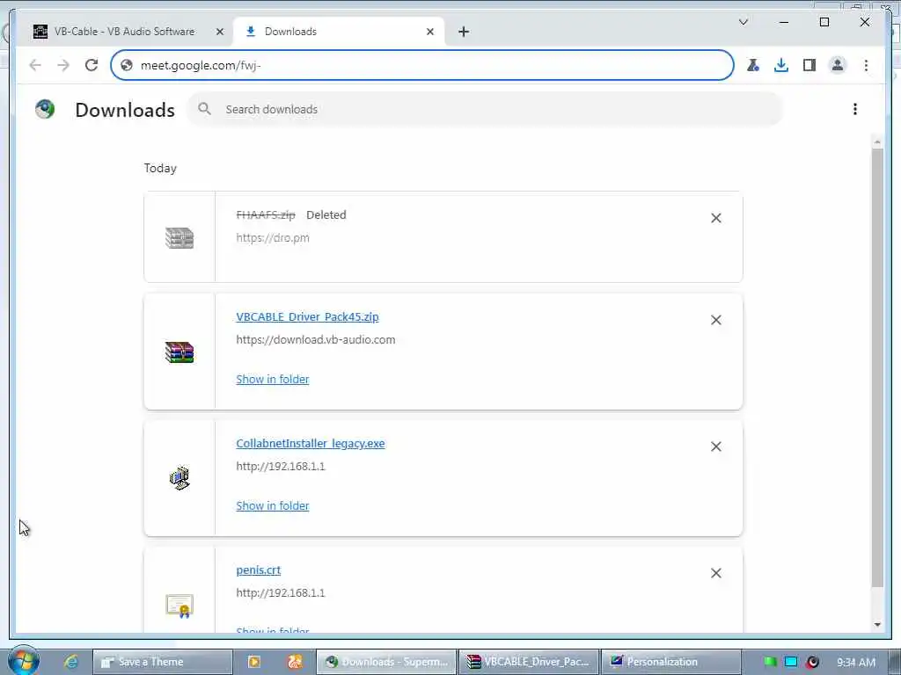Click the FHAAFS.zip archive file icon
Image resolution: width=901 pixels, height=675 pixels.
tap(179, 237)
